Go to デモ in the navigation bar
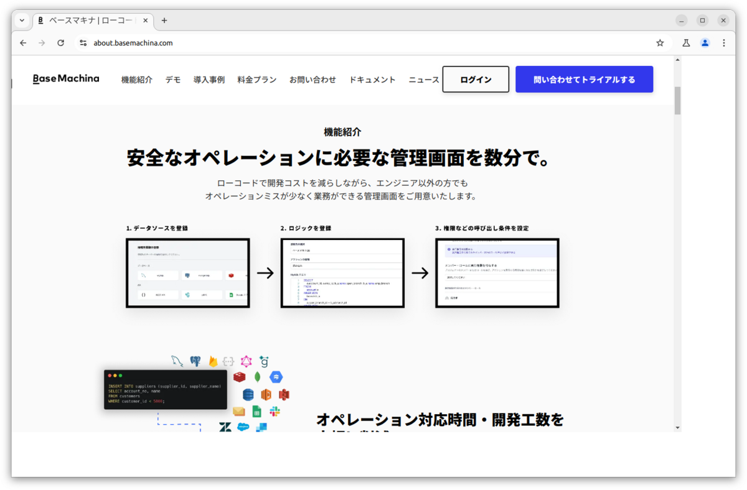The height and width of the screenshot is (490, 747). (x=173, y=80)
